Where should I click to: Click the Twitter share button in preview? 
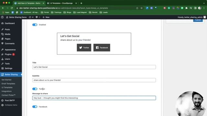tap(84, 48)
